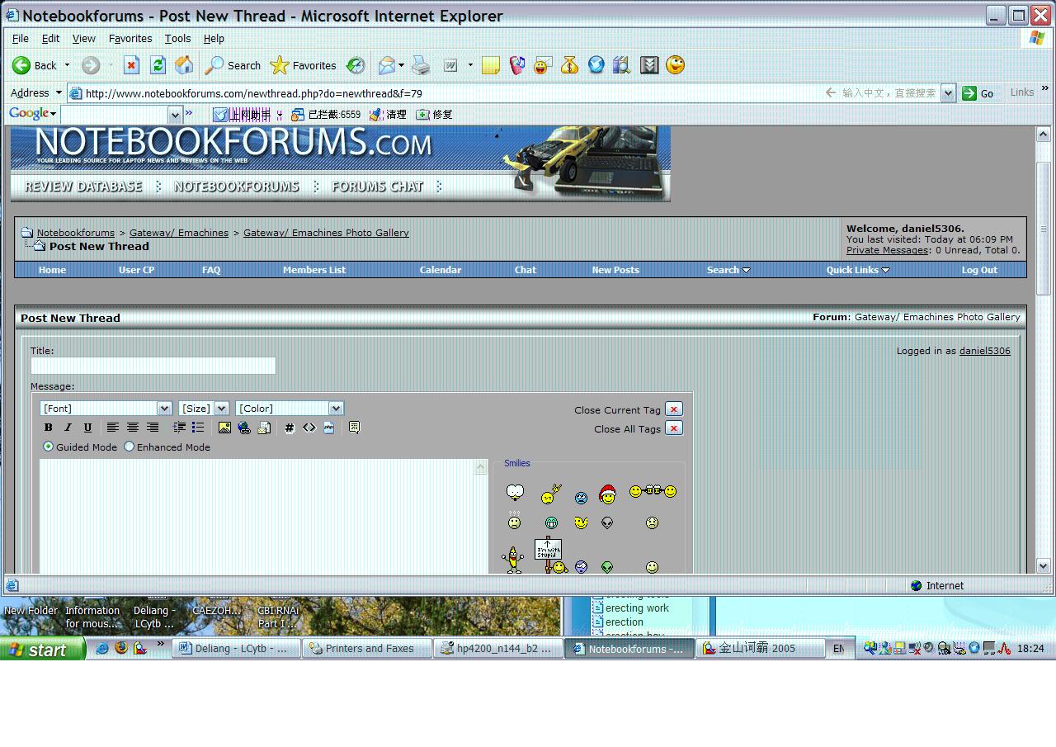Insert the Santa hat smiley

(608, 494)
